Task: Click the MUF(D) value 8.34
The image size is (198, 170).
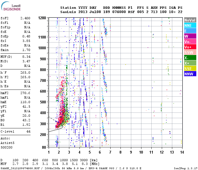Action: pyautogui.click(x=26, y=57)
